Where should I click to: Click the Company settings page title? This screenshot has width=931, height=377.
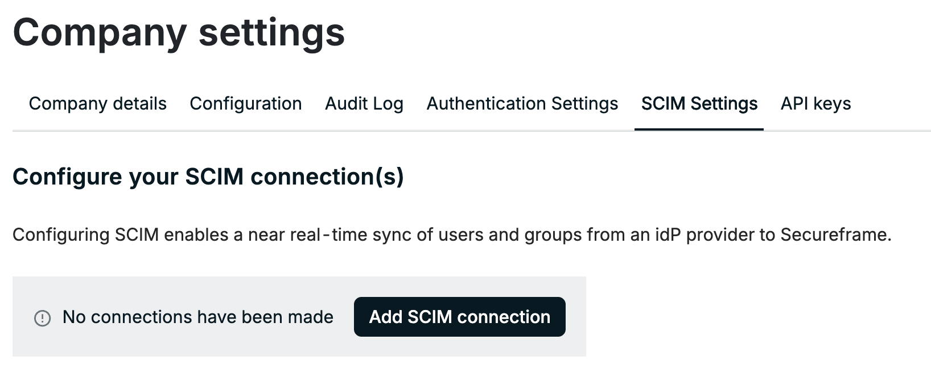pyautogui.click(x=179, y=32)
